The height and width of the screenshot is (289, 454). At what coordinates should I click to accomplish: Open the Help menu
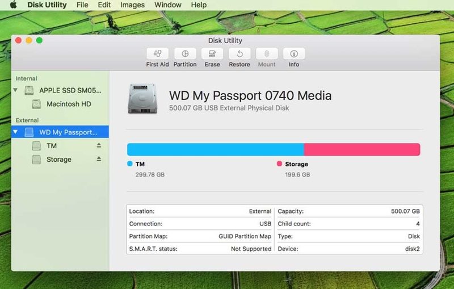point(199,5)
